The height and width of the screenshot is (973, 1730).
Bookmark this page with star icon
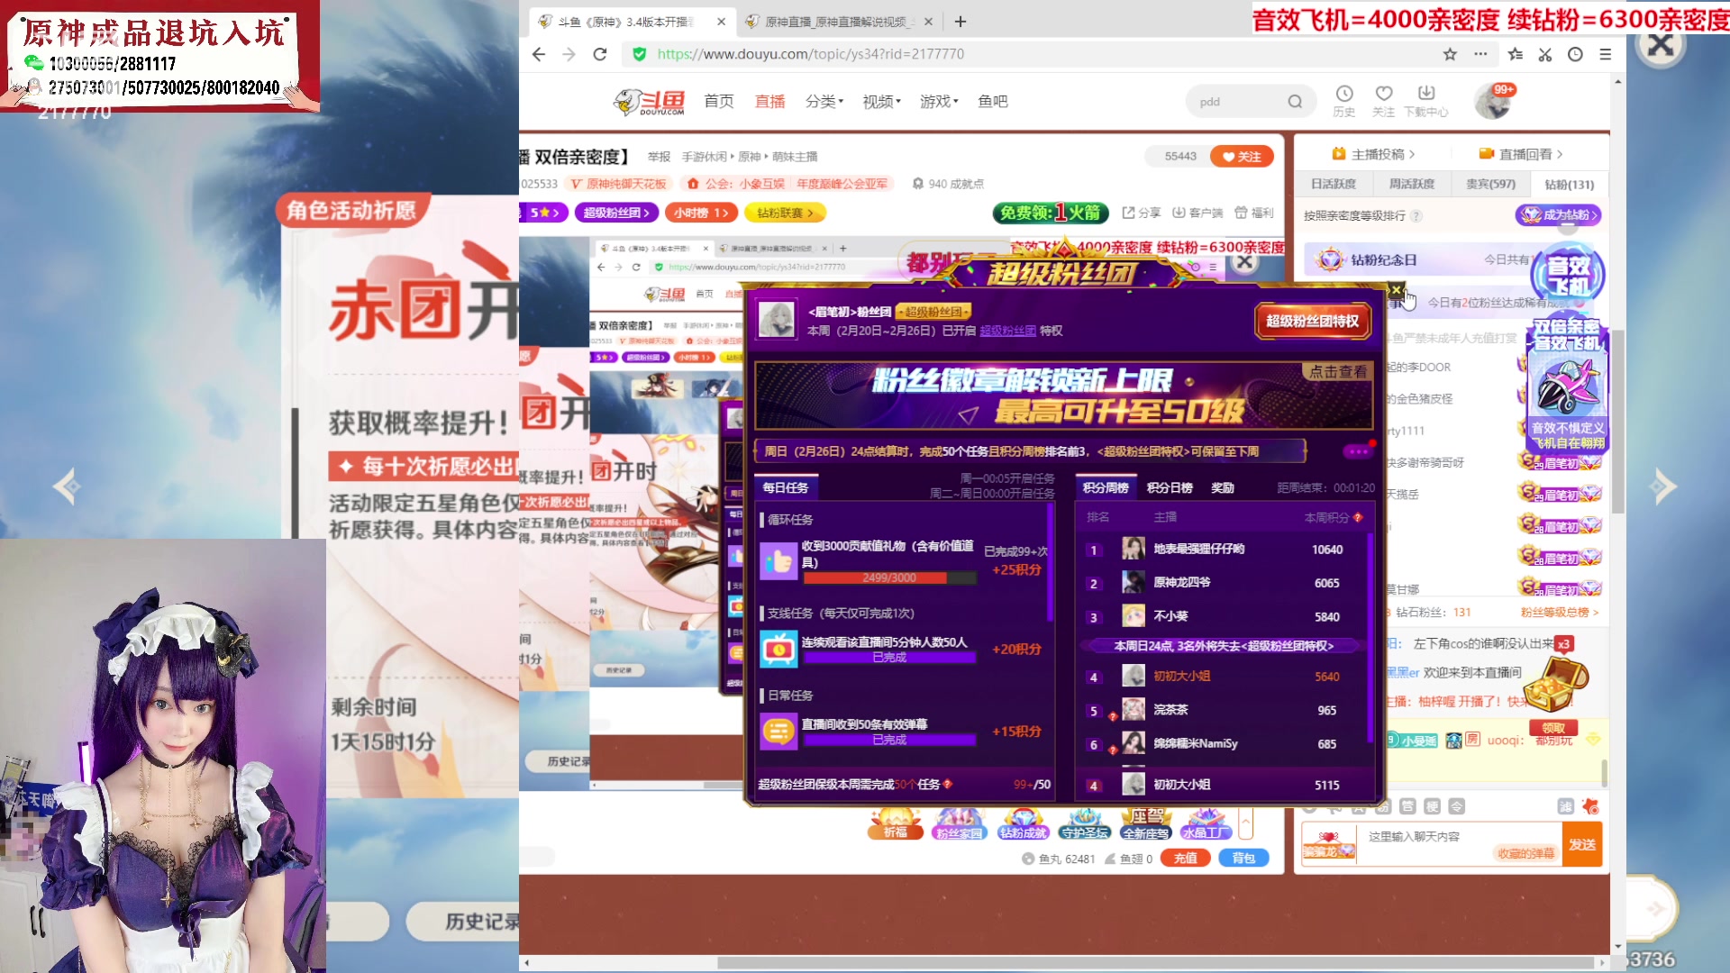point(1450,54)
